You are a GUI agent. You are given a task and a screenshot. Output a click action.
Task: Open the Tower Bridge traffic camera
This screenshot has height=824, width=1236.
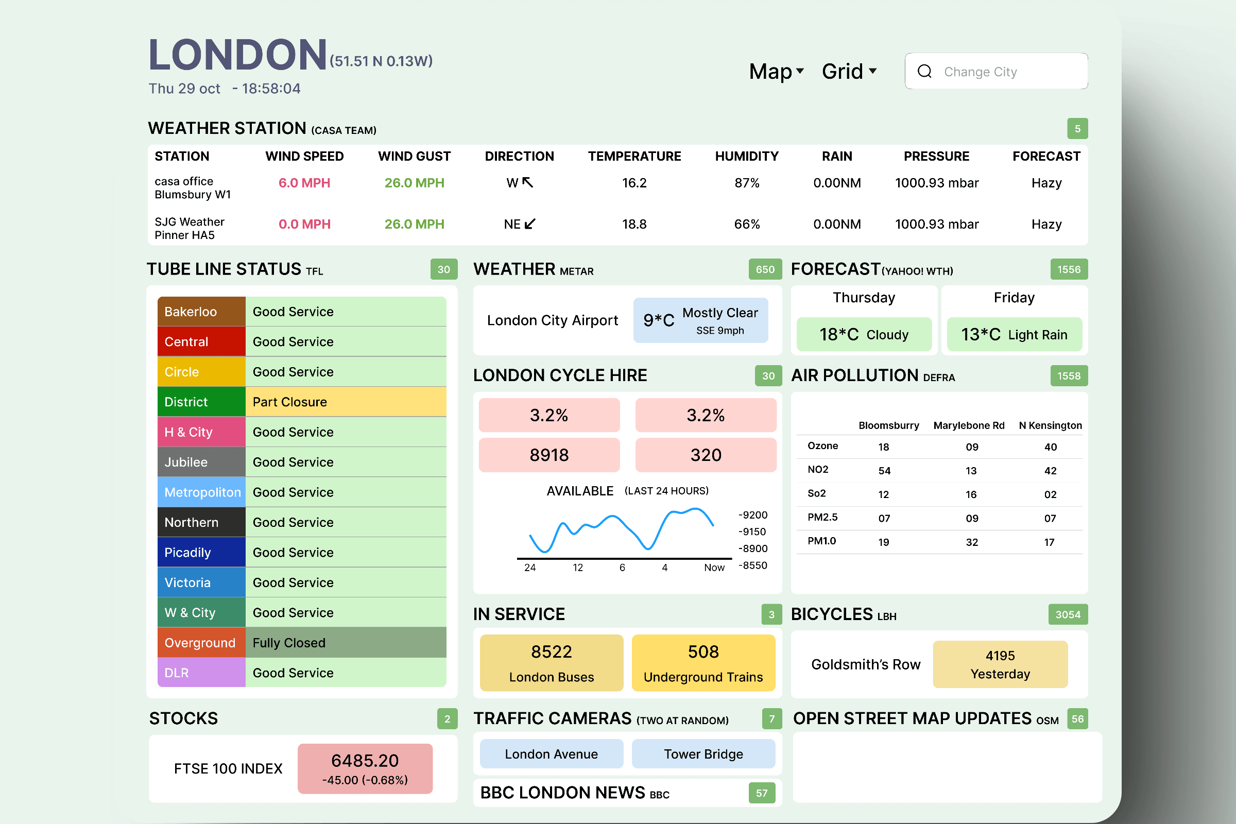coord(703,754)
